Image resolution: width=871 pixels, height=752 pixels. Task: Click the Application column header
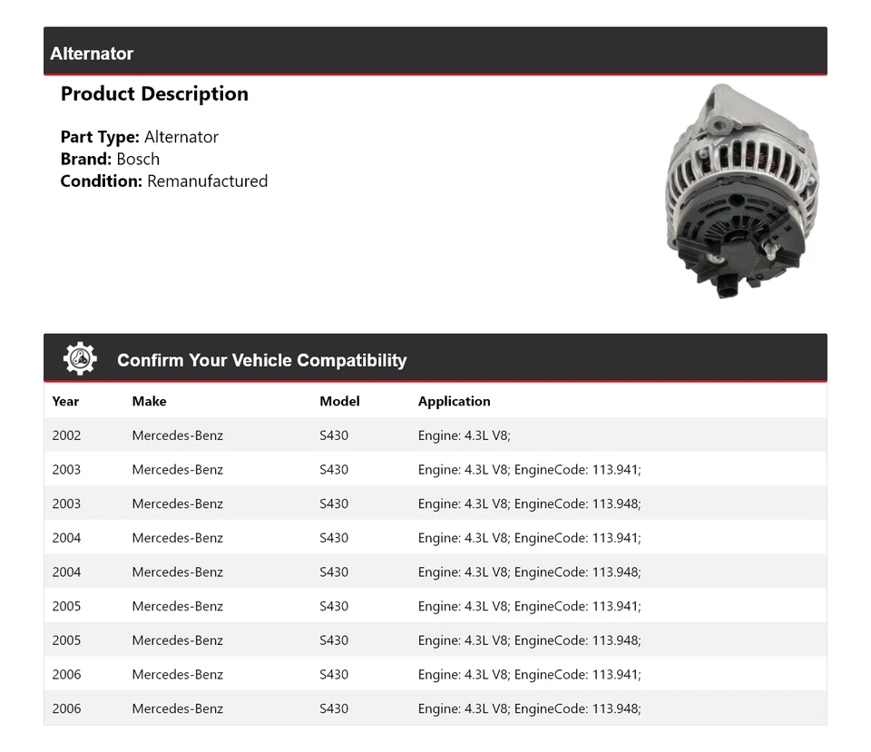[x=454, y=401]
